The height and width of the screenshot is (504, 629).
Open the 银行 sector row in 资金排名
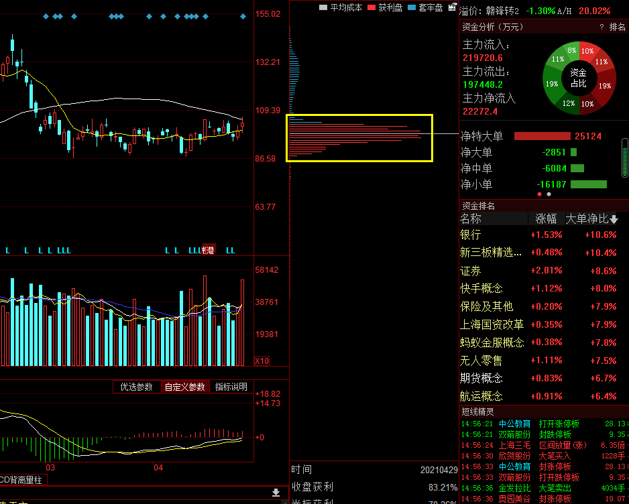point(471,235)
